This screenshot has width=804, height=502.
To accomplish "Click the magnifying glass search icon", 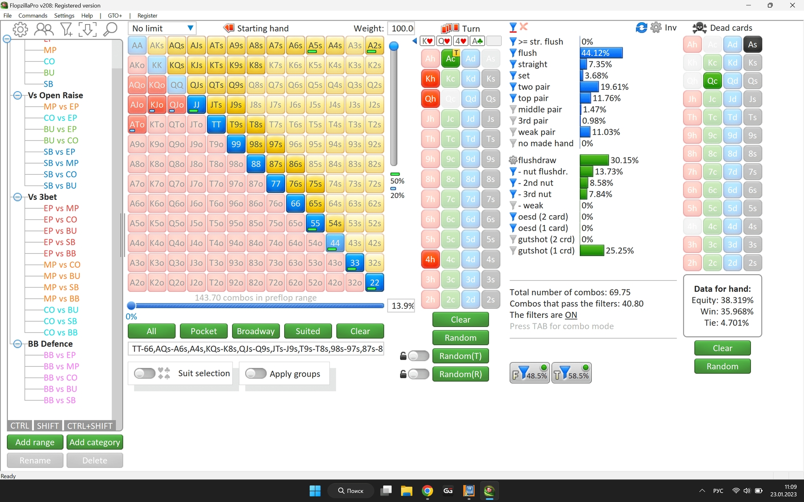I will point(110,29).
